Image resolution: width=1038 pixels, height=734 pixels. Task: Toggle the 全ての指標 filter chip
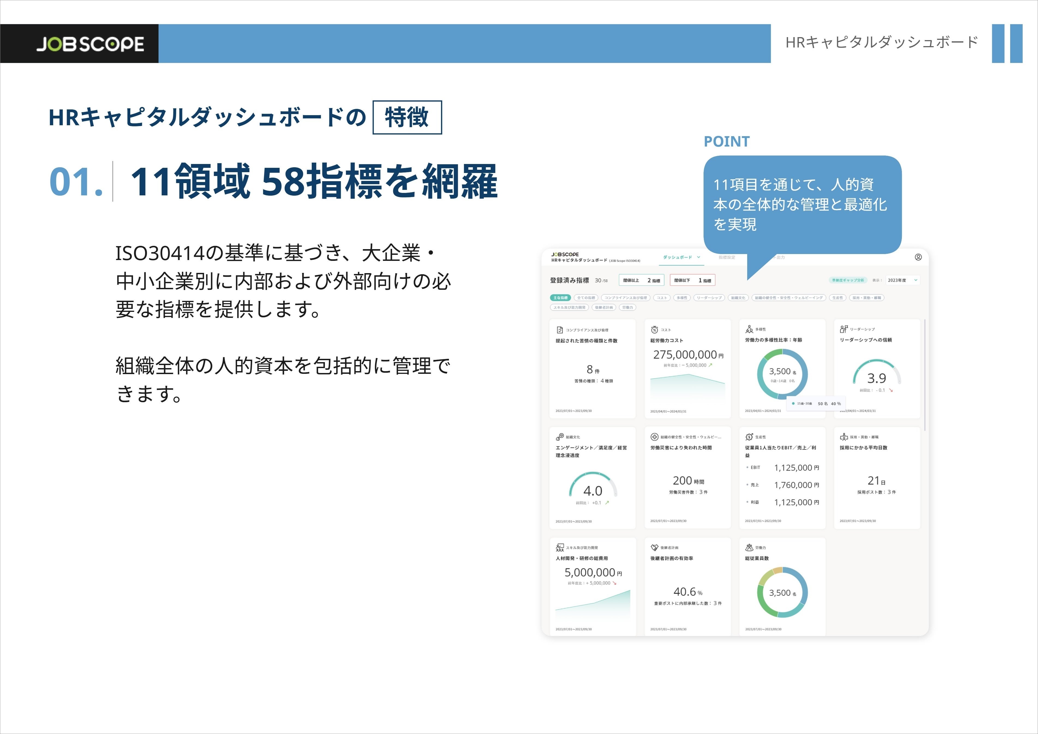coord(586,298)
